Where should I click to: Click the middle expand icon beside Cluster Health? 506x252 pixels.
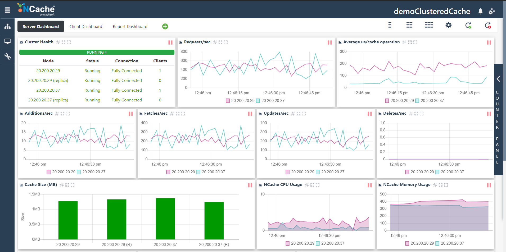coord(64,42)
